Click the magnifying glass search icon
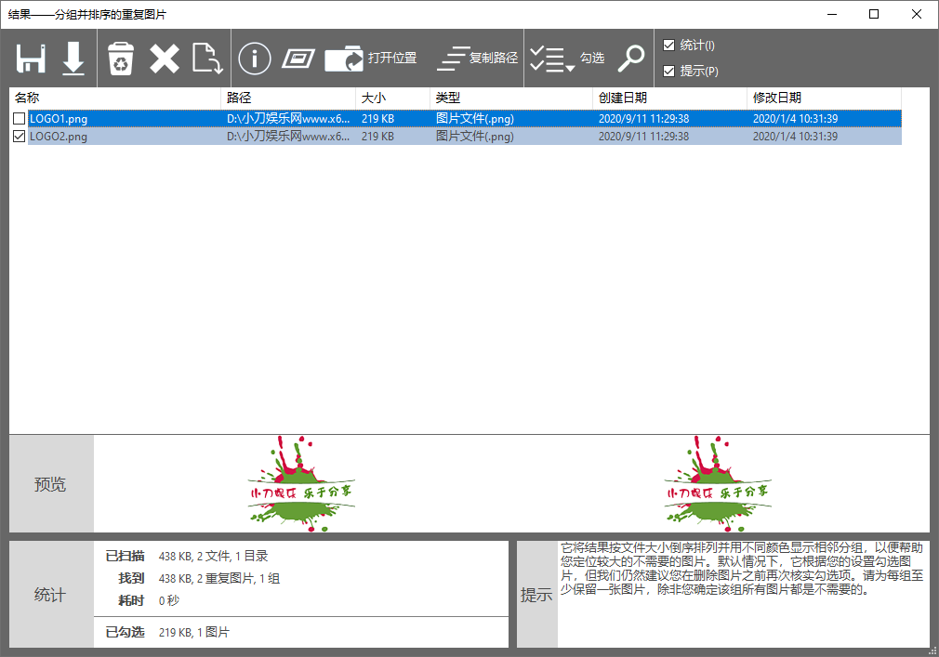The height and width of the screenshot is (657, 939). (631, 59)
